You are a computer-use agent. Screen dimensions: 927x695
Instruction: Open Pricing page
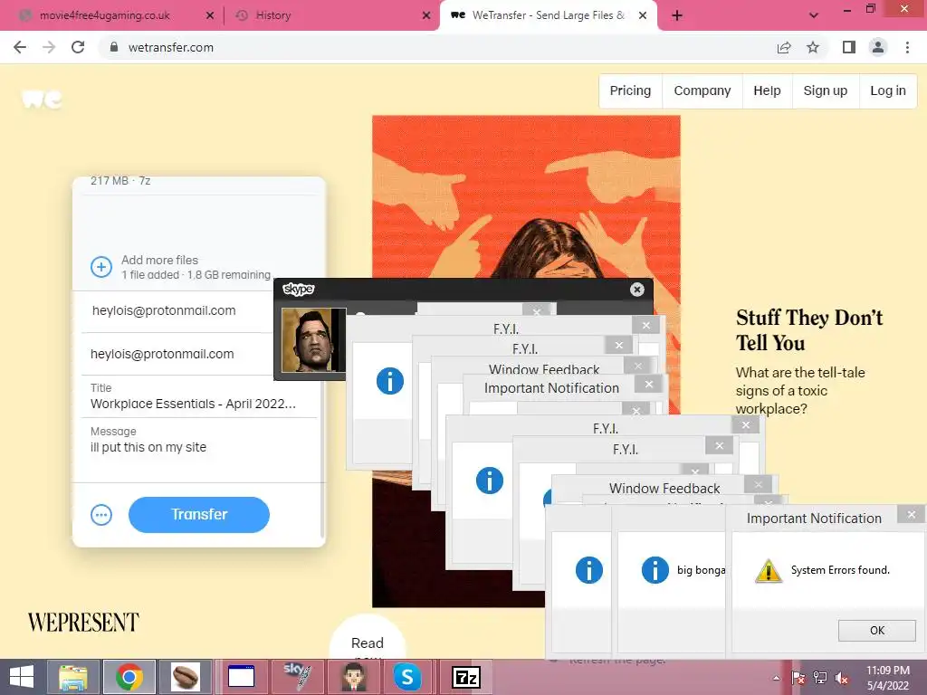click(630, 90)
